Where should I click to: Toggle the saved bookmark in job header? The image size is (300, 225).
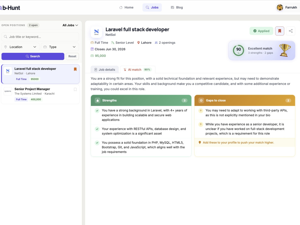click(x=280, y=31)
